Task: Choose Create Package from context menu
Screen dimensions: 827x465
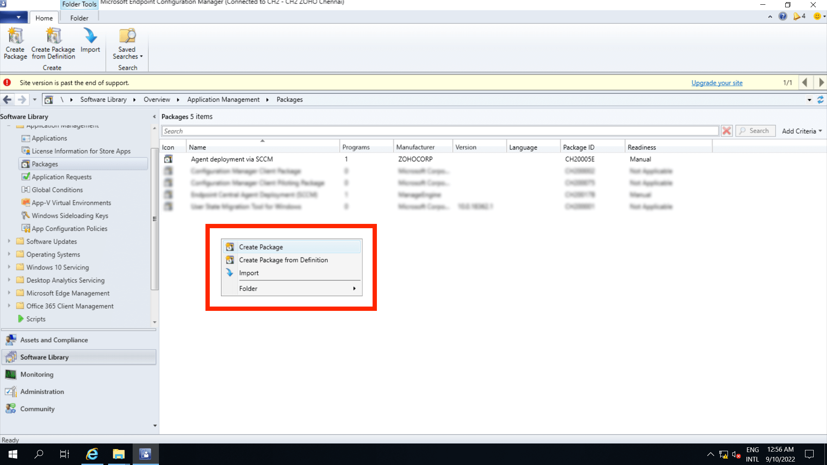Action: (261, 247)
